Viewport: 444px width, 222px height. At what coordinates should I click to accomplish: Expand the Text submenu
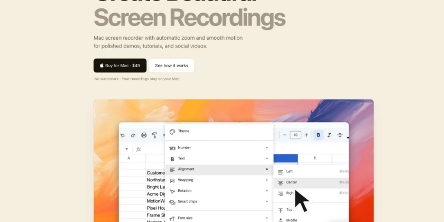[219, 159]
